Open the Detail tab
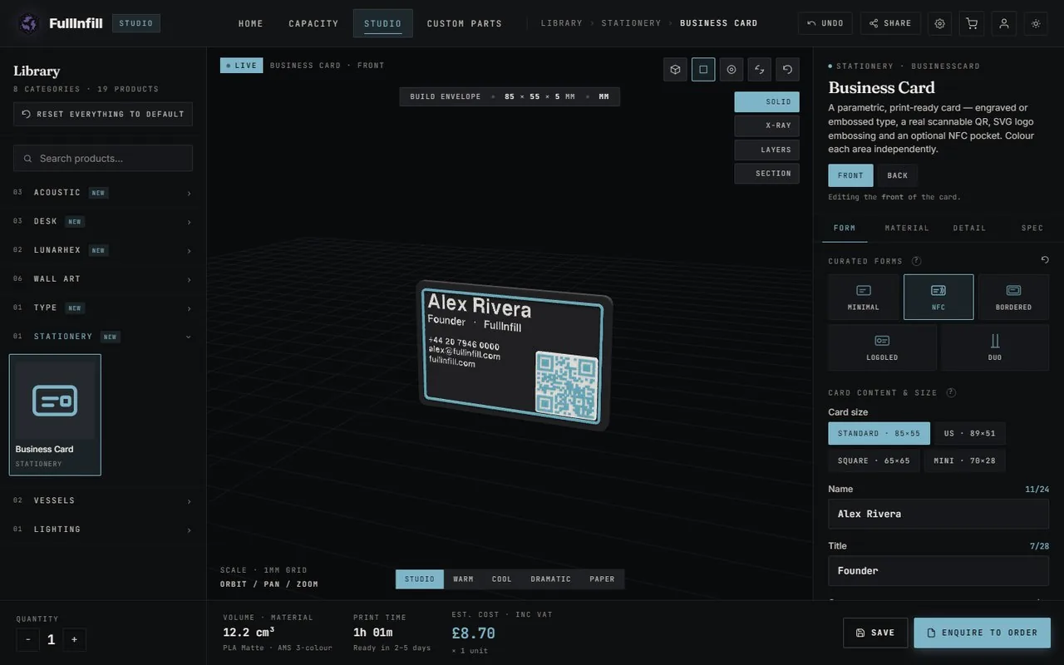1064x665 pixels. click(969, 228)
